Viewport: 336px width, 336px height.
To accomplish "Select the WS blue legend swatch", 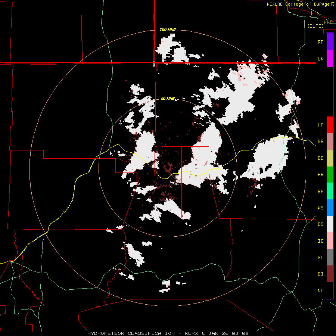I will coord(330,208).
